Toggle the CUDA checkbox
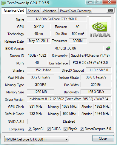The image size is (117, 145). 49,129
